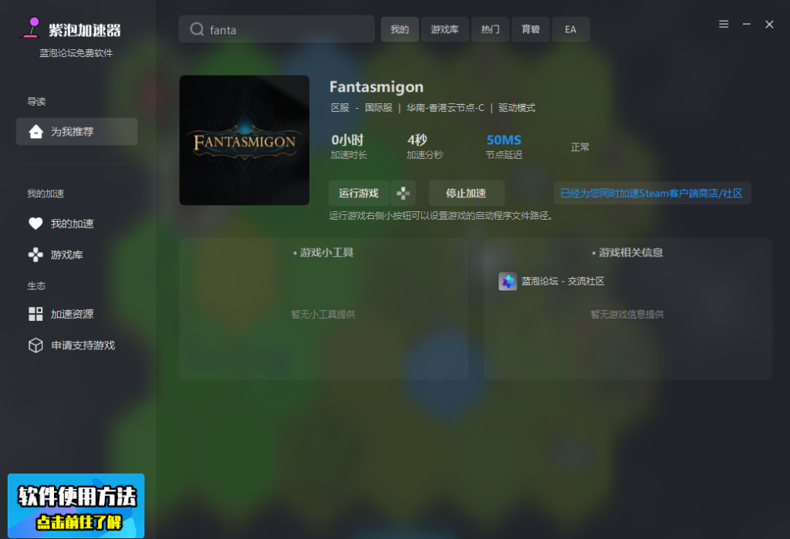Screen dimensions: 790x539
Task: Click the 国际服 region text
Action: tap(378, 108)
